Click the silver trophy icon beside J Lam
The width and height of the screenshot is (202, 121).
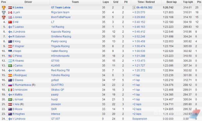[x=4, y=12]
